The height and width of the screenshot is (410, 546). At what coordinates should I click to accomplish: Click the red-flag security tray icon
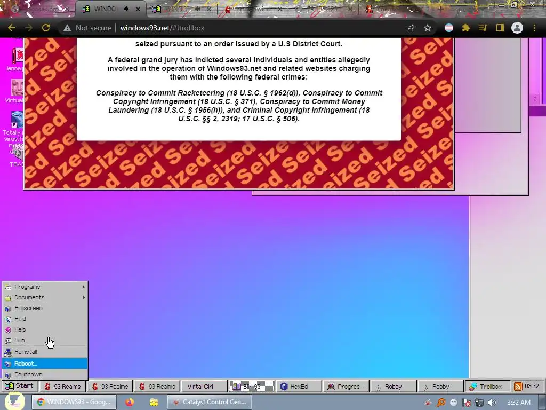[x=466, y=403]
